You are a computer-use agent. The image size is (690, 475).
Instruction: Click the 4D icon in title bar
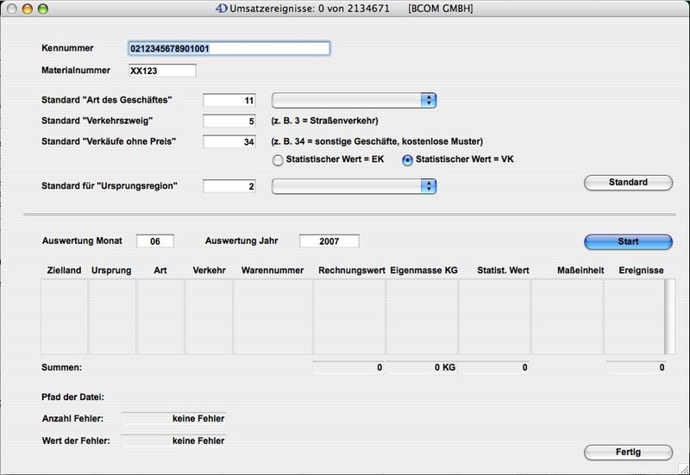tap(222, 8)
